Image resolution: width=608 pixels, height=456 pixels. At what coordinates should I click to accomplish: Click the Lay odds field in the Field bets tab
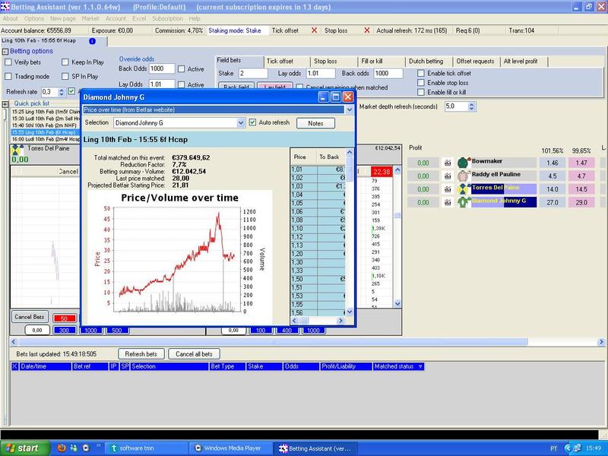[321, 73]
